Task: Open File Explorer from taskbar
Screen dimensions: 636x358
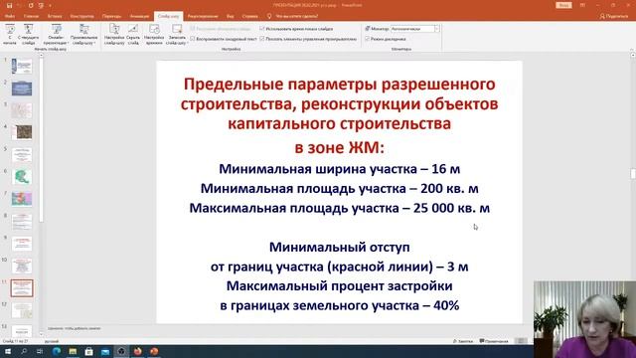Action: pos(73,351)
